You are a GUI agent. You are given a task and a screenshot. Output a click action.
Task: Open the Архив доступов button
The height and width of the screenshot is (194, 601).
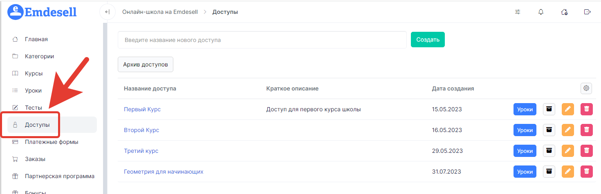pos(145,64)
